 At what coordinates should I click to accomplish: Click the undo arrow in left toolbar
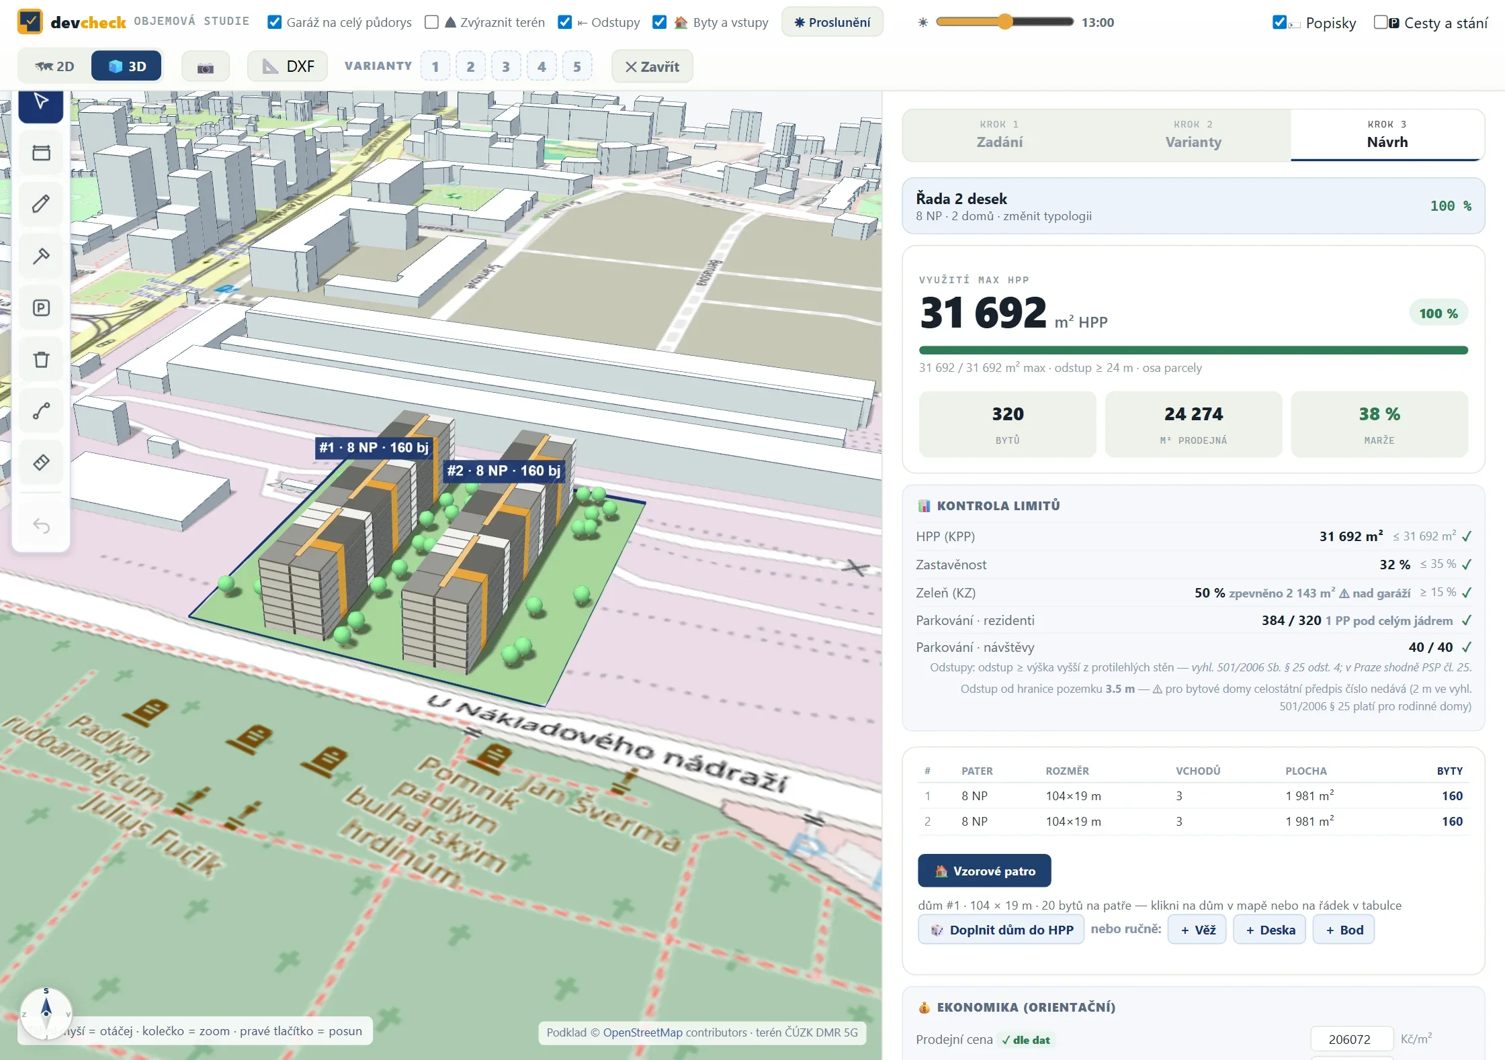click(x=41, y=526)
